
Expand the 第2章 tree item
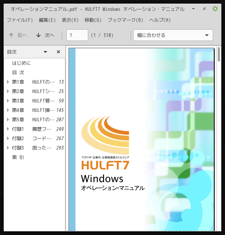tap(8, 91)
